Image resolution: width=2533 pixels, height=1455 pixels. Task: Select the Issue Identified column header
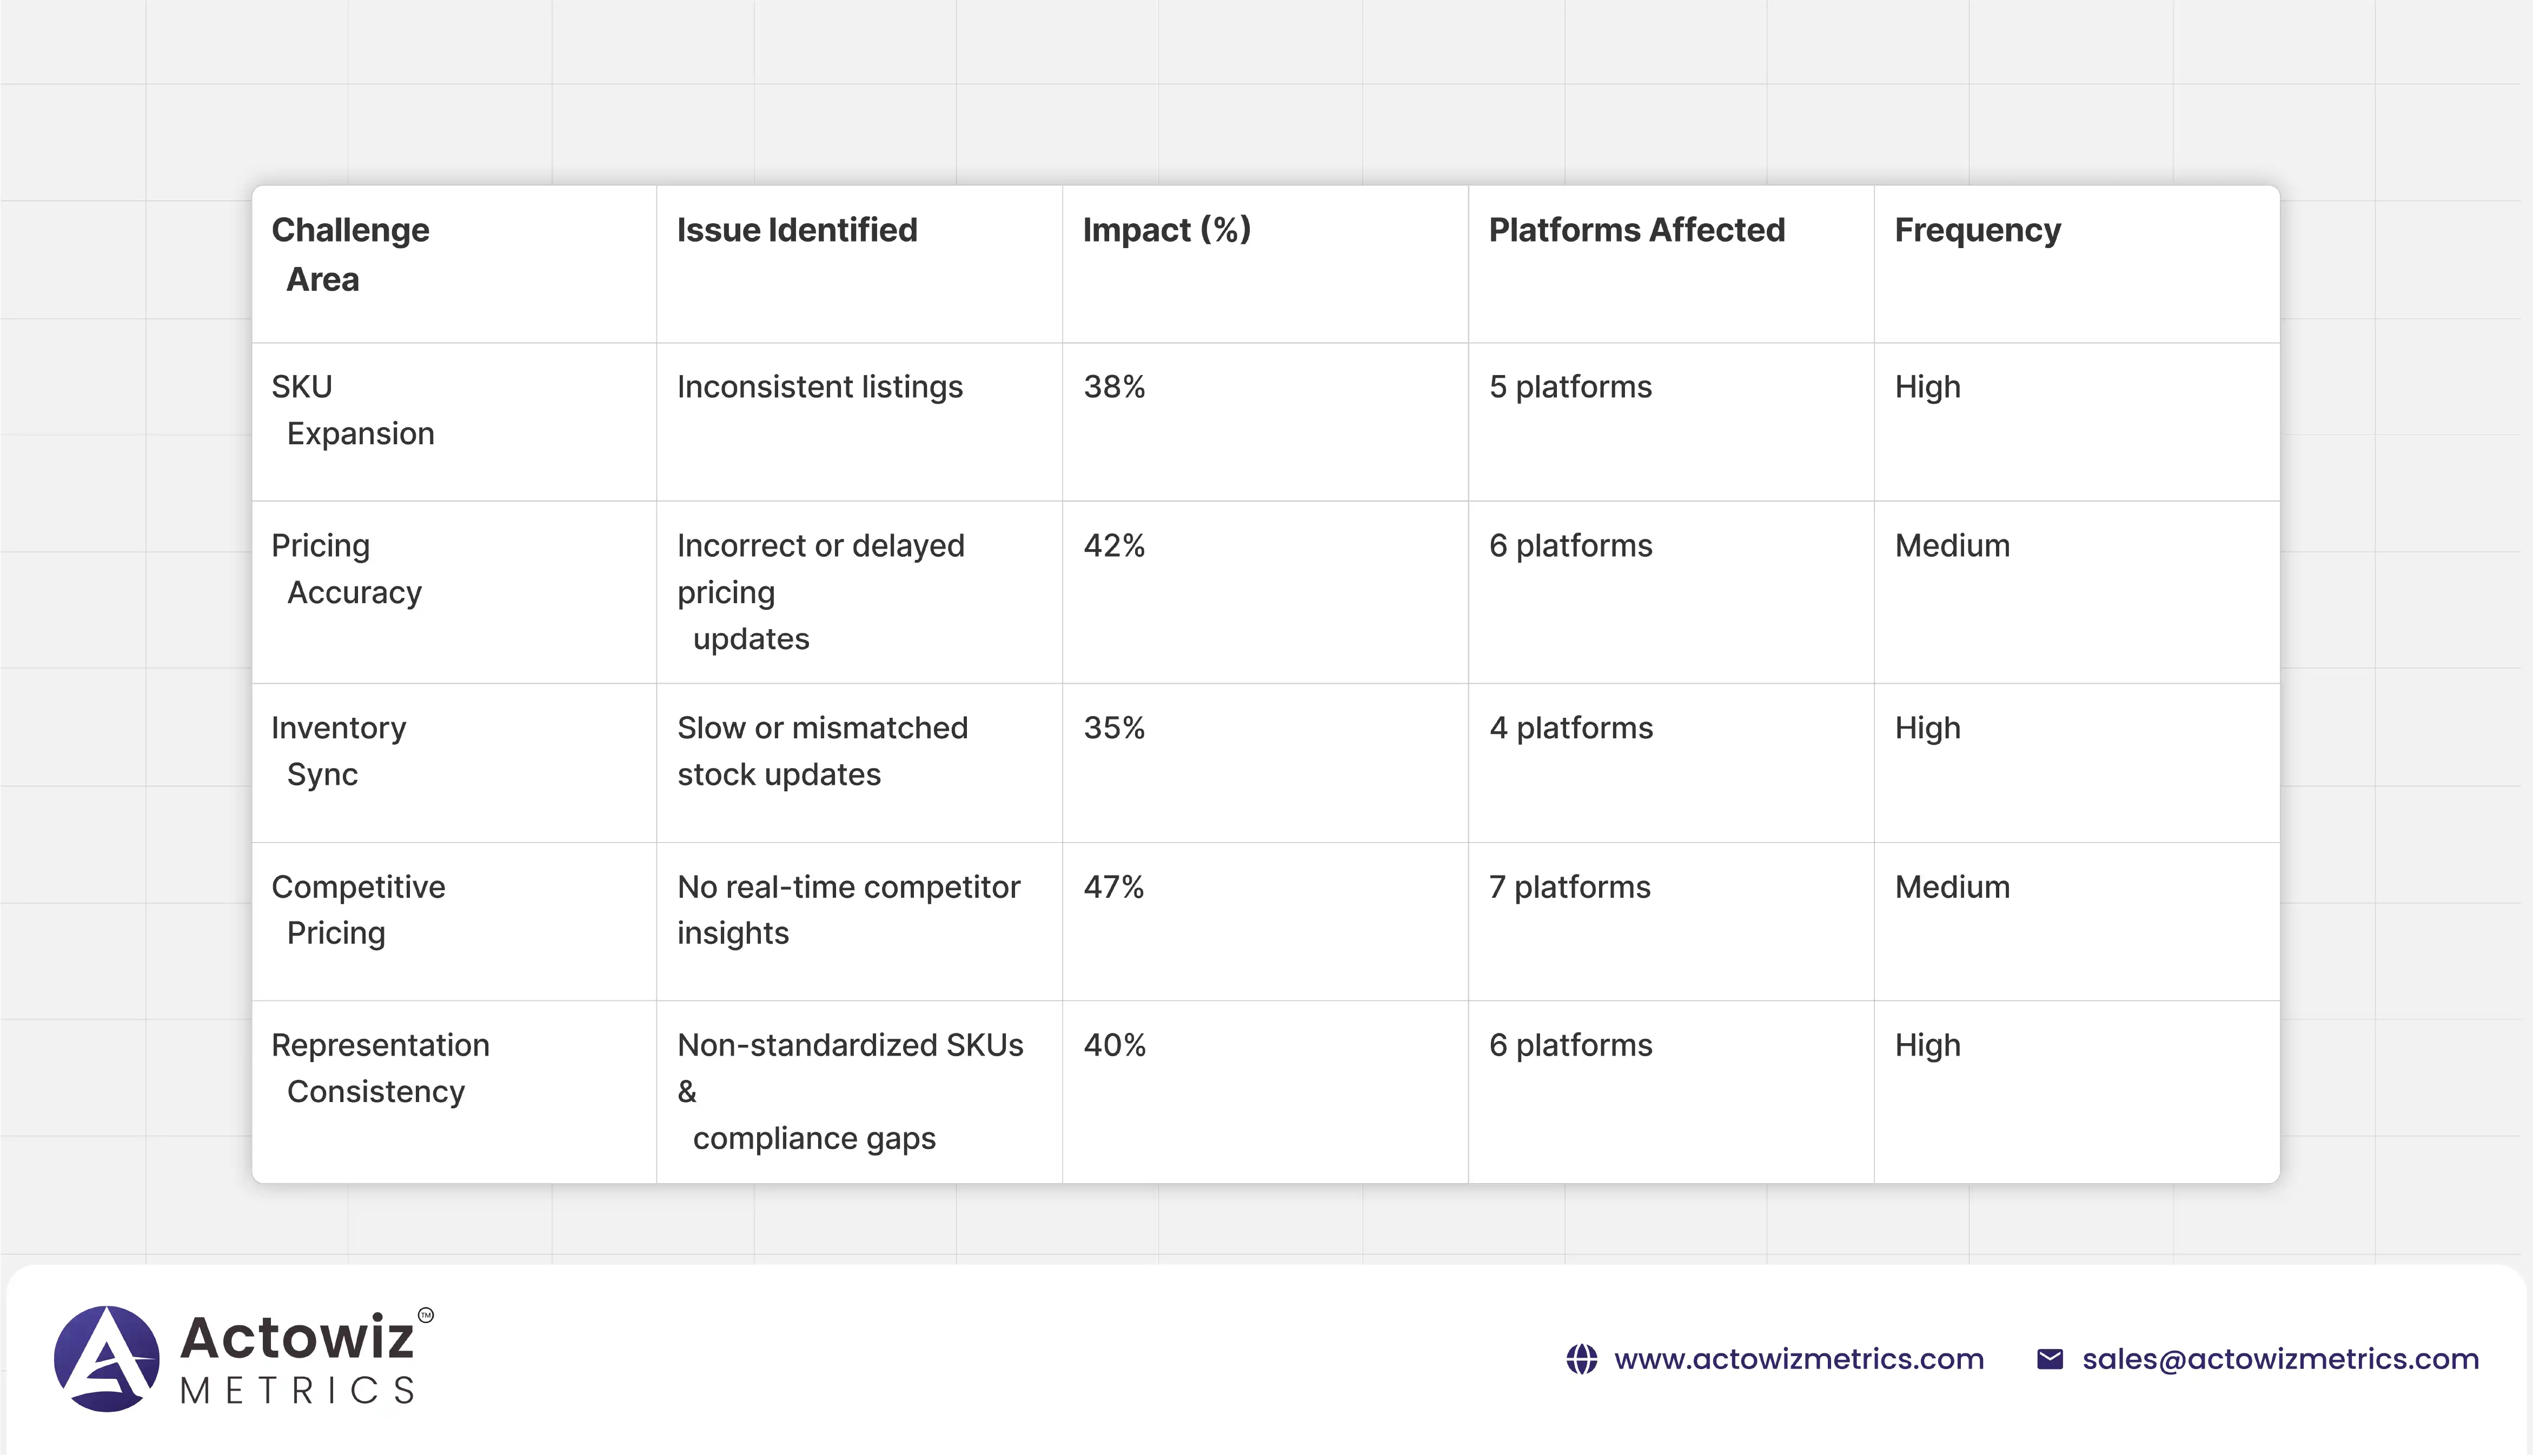(x=797, y=230)
